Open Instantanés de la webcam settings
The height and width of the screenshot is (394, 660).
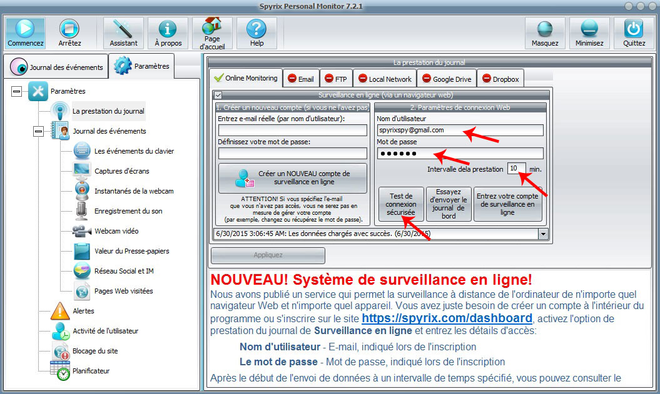tap(134, 191)
